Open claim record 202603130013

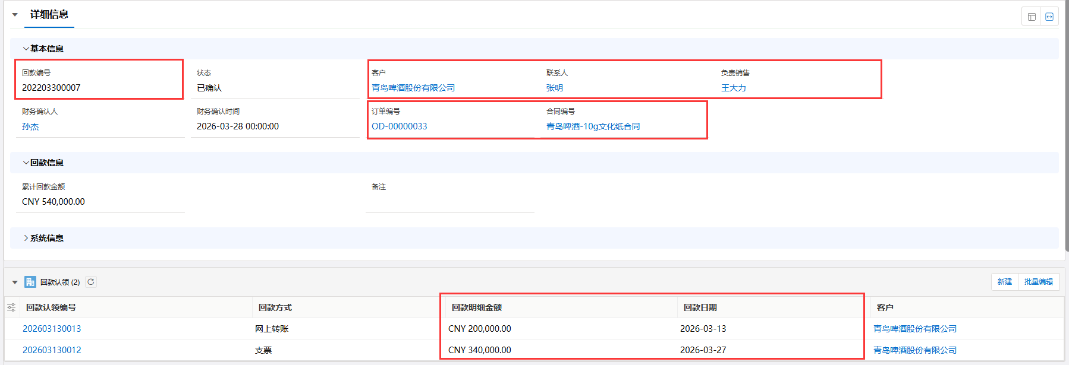point(52,329)
